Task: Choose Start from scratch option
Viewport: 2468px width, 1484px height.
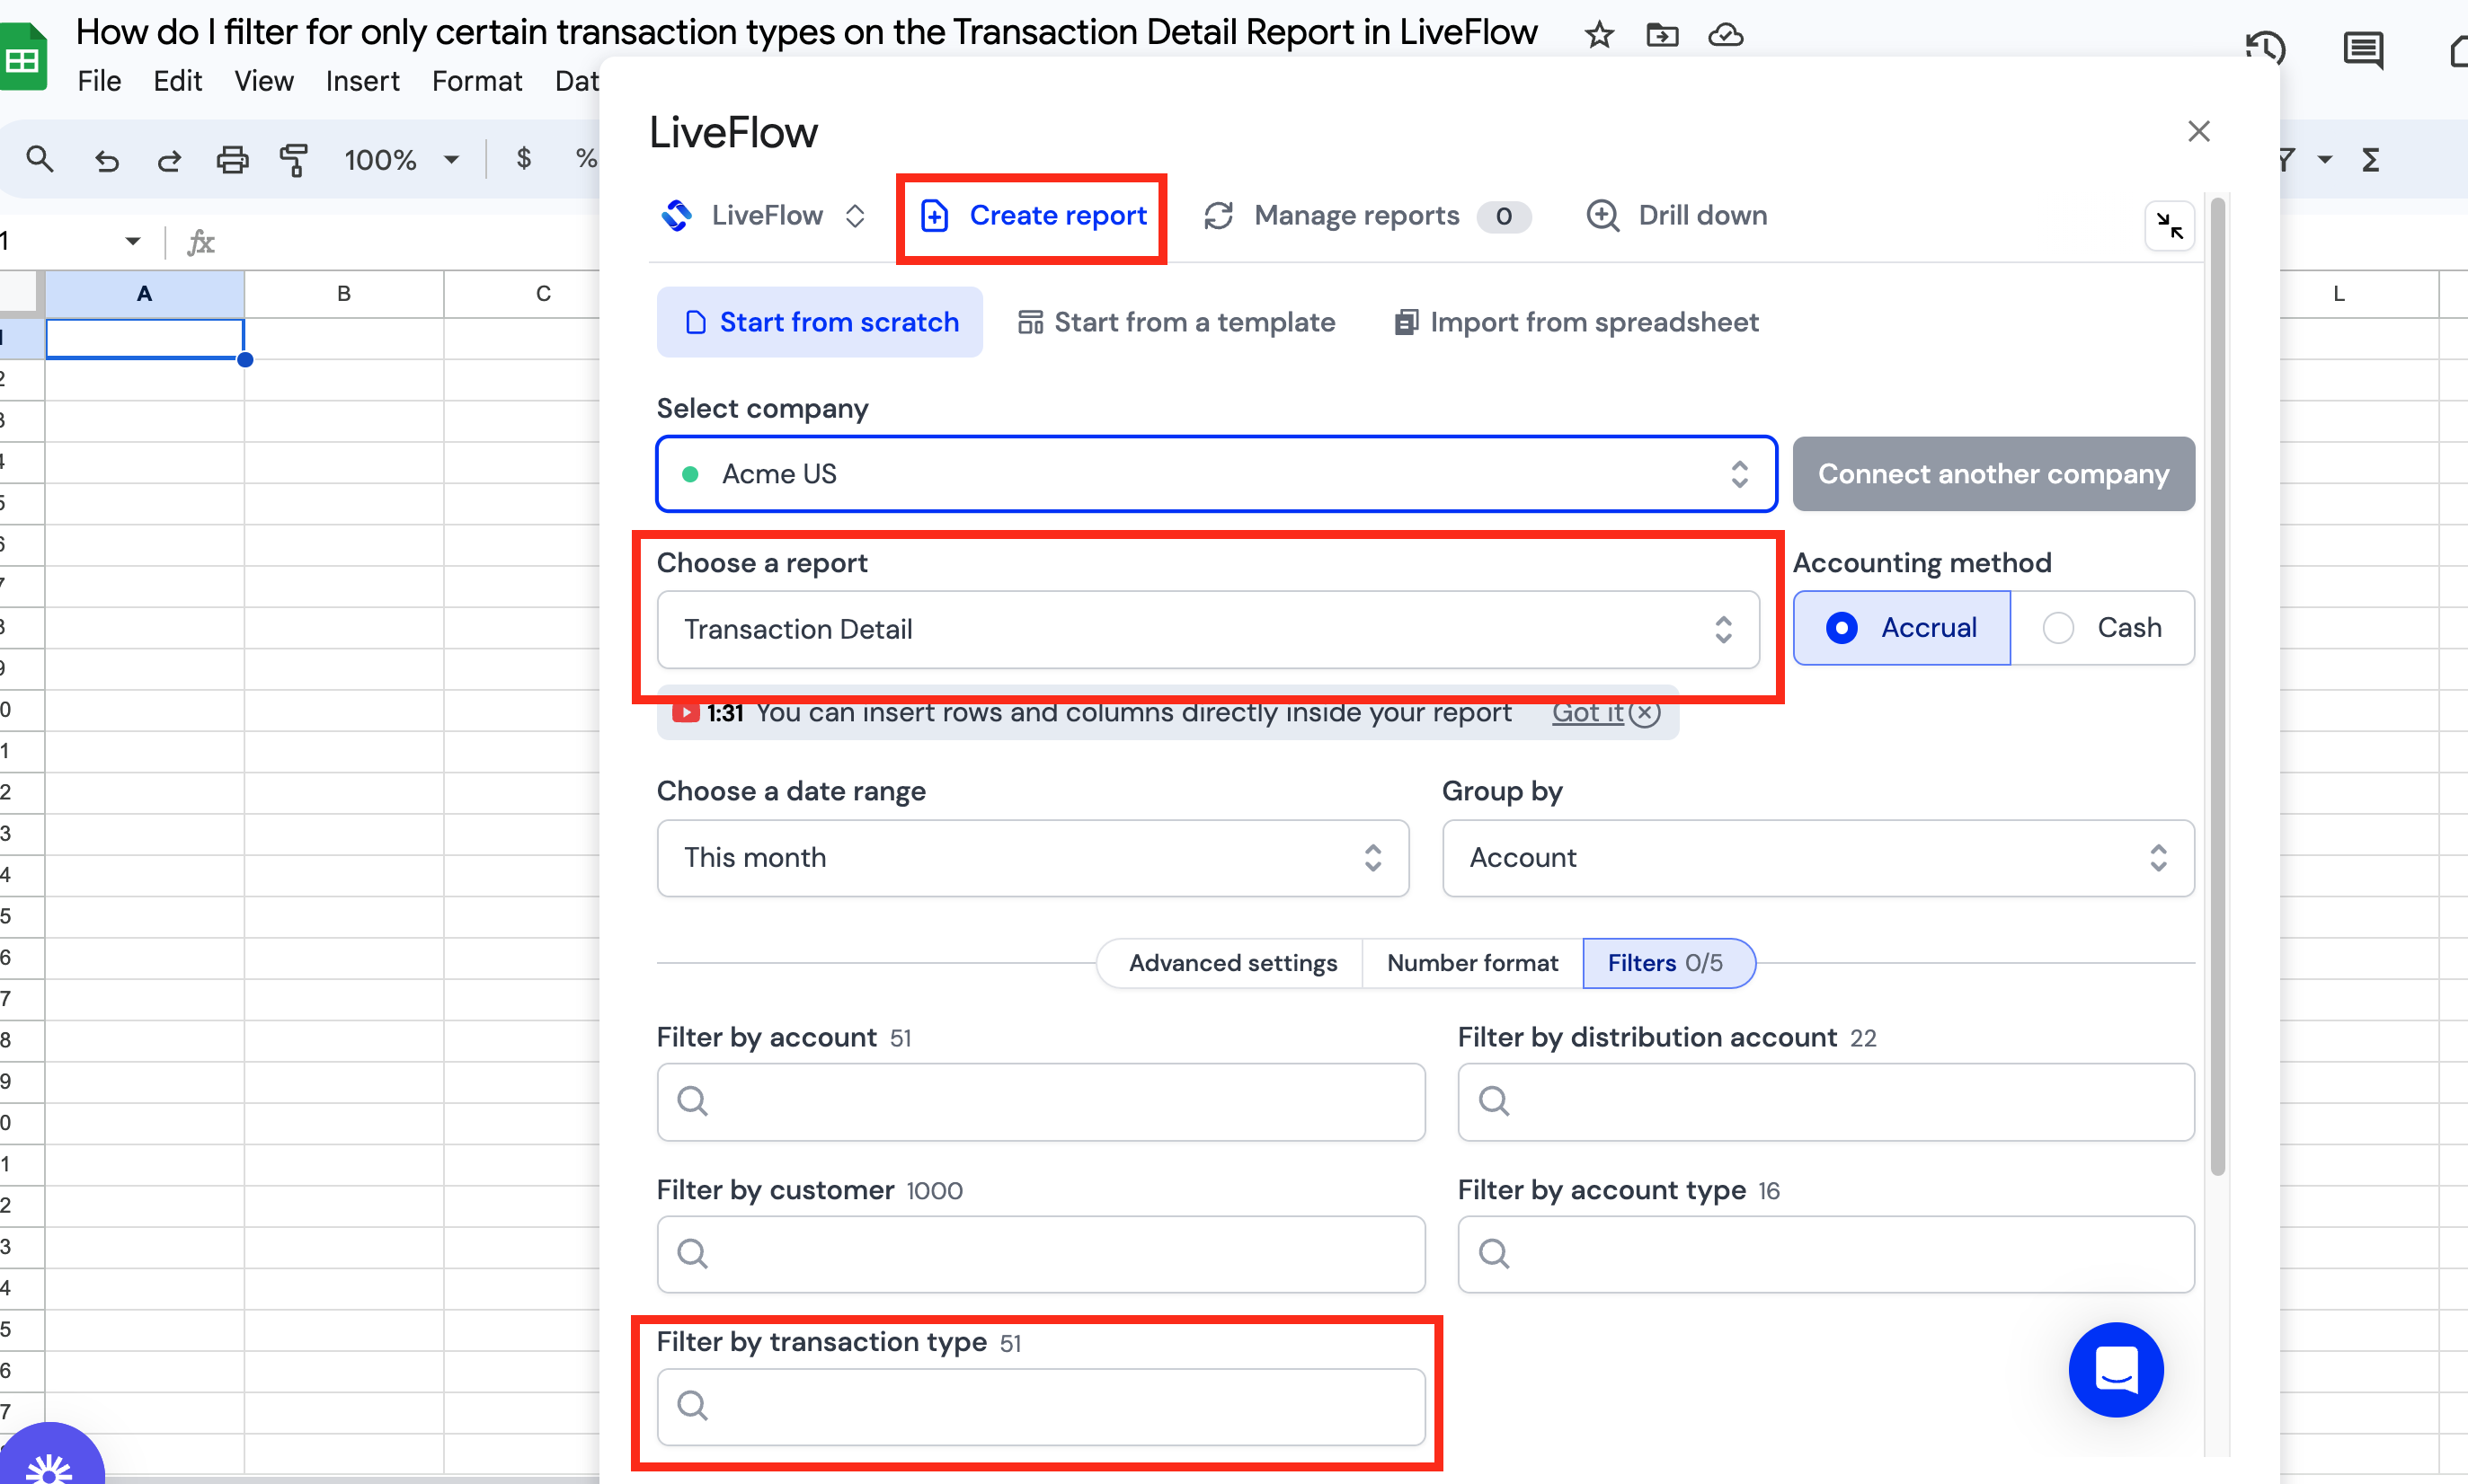Action: pyautogui.click(x=820, y=322)
